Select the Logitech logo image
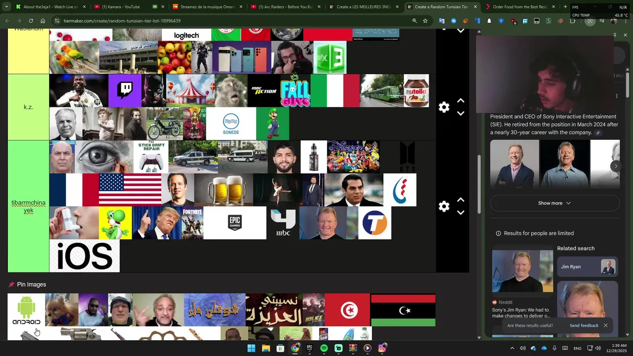This screenshot has width=633, height=356. 186,35
